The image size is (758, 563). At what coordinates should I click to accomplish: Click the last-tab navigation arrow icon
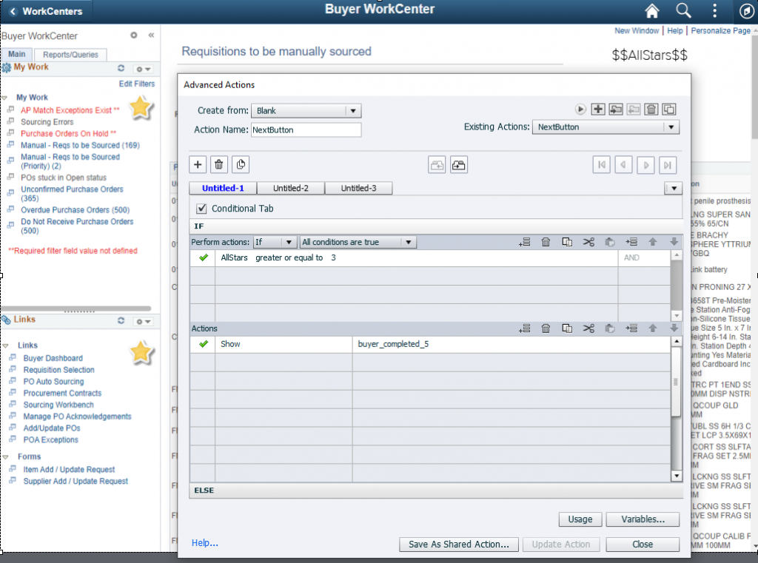coord(668,165)
